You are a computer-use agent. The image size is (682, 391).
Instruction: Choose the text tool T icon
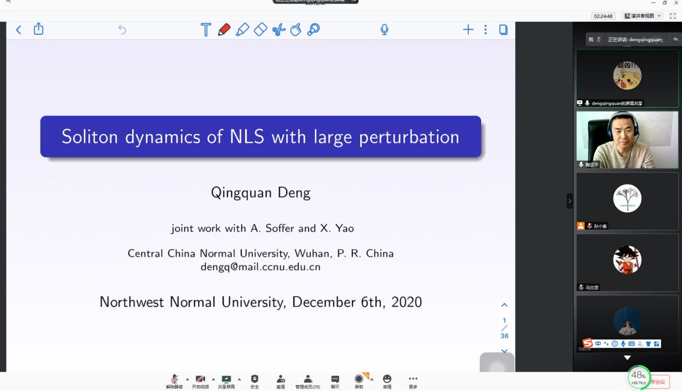(206, 30)
